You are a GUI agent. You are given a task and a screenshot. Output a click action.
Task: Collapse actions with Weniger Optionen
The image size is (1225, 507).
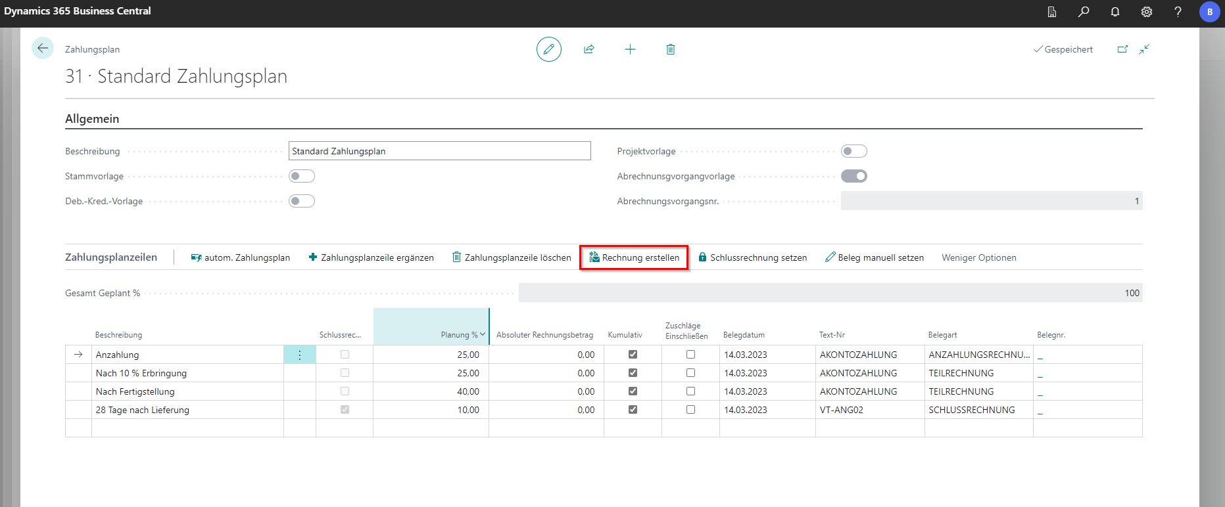pos(978,257)
